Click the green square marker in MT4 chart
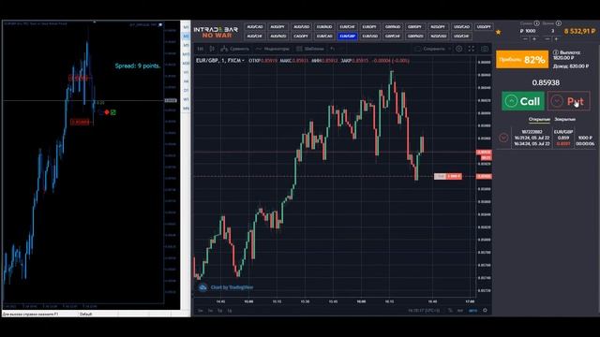 [x=112, y=112]
